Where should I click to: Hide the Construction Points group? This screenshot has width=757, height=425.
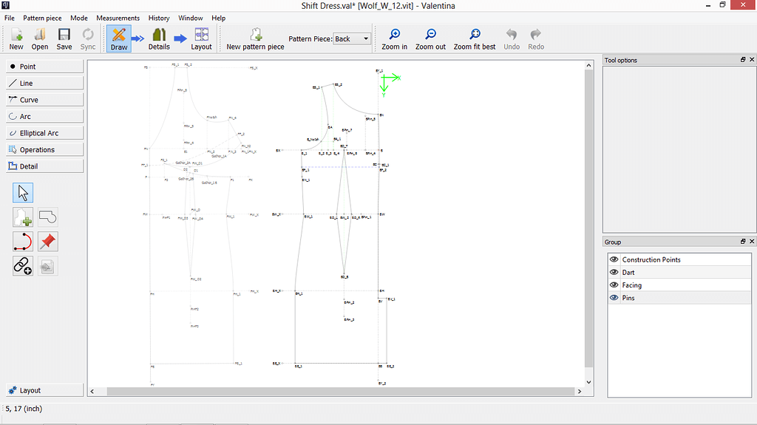pyautogui.click(x=614, y=259)
